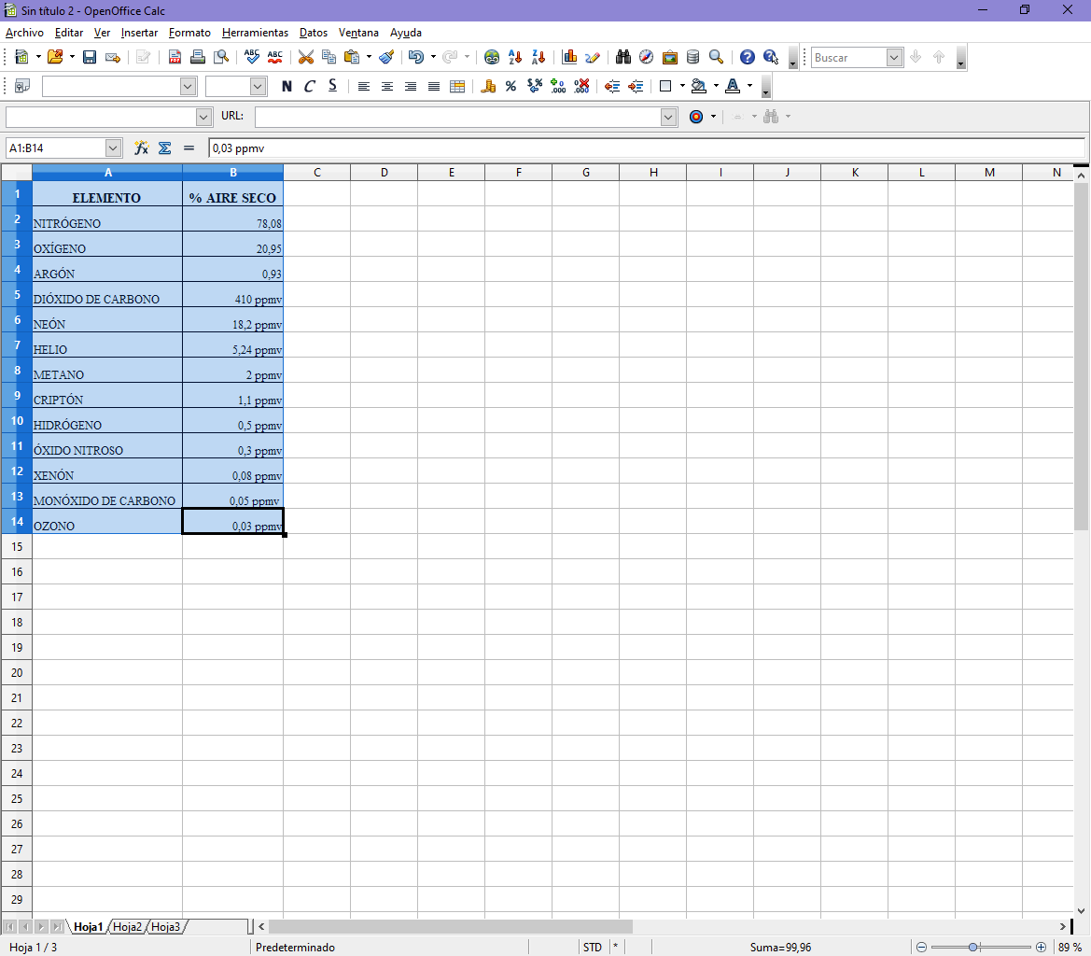Click the Save document icon
Image resolution: width=1091 pixels, height=956 pixels.
(x=90, y=57)
